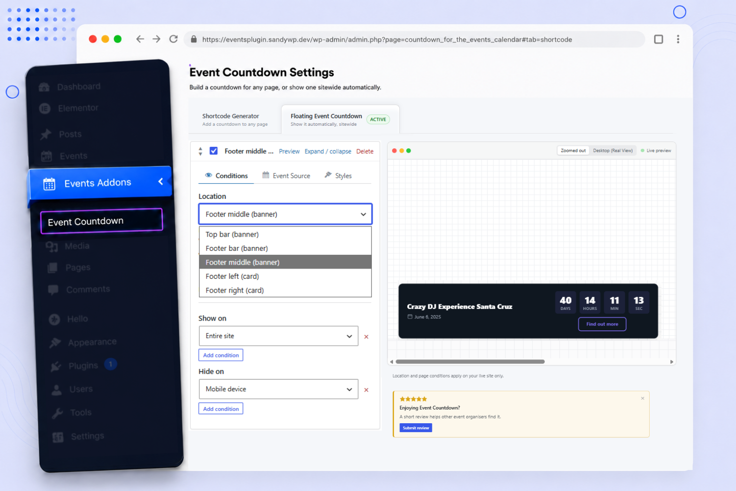Reorder the countdown with the up/down arrows
736x491 pixels.
[x=200, y=151]
